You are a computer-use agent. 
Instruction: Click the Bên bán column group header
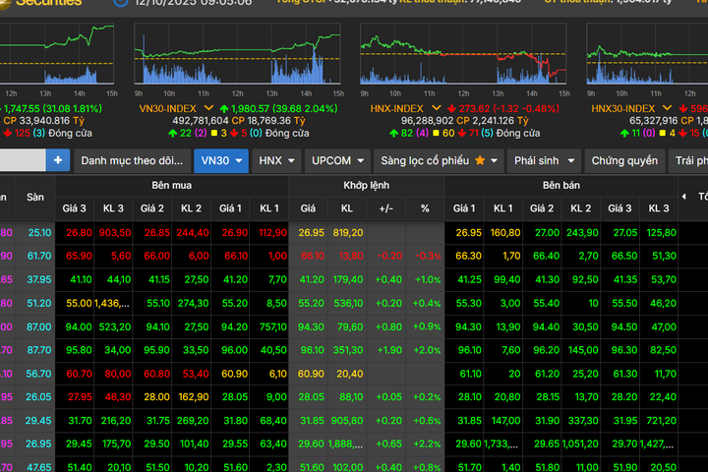pos(561,185)
